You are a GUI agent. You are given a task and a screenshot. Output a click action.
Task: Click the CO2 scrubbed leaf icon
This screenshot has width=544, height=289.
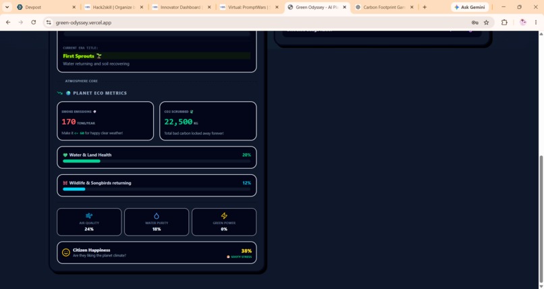pos(192,111)
